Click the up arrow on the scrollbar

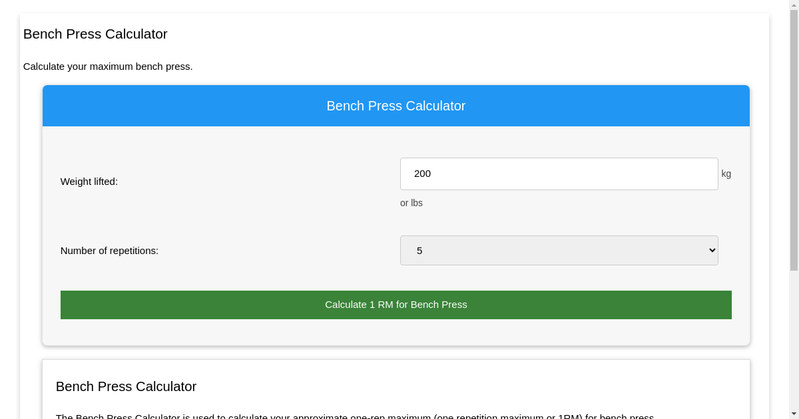click(794, 4)
